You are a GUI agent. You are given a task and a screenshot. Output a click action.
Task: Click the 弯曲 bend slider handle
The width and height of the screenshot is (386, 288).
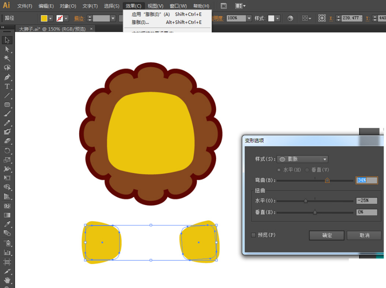pos(327,181)
